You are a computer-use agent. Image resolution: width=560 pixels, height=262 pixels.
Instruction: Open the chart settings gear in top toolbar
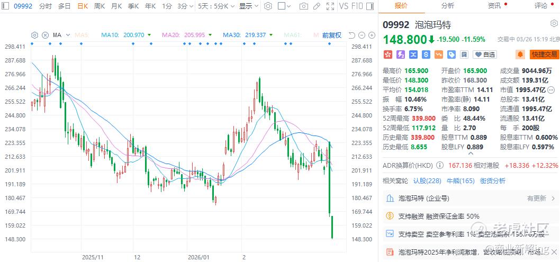point(268,6)
